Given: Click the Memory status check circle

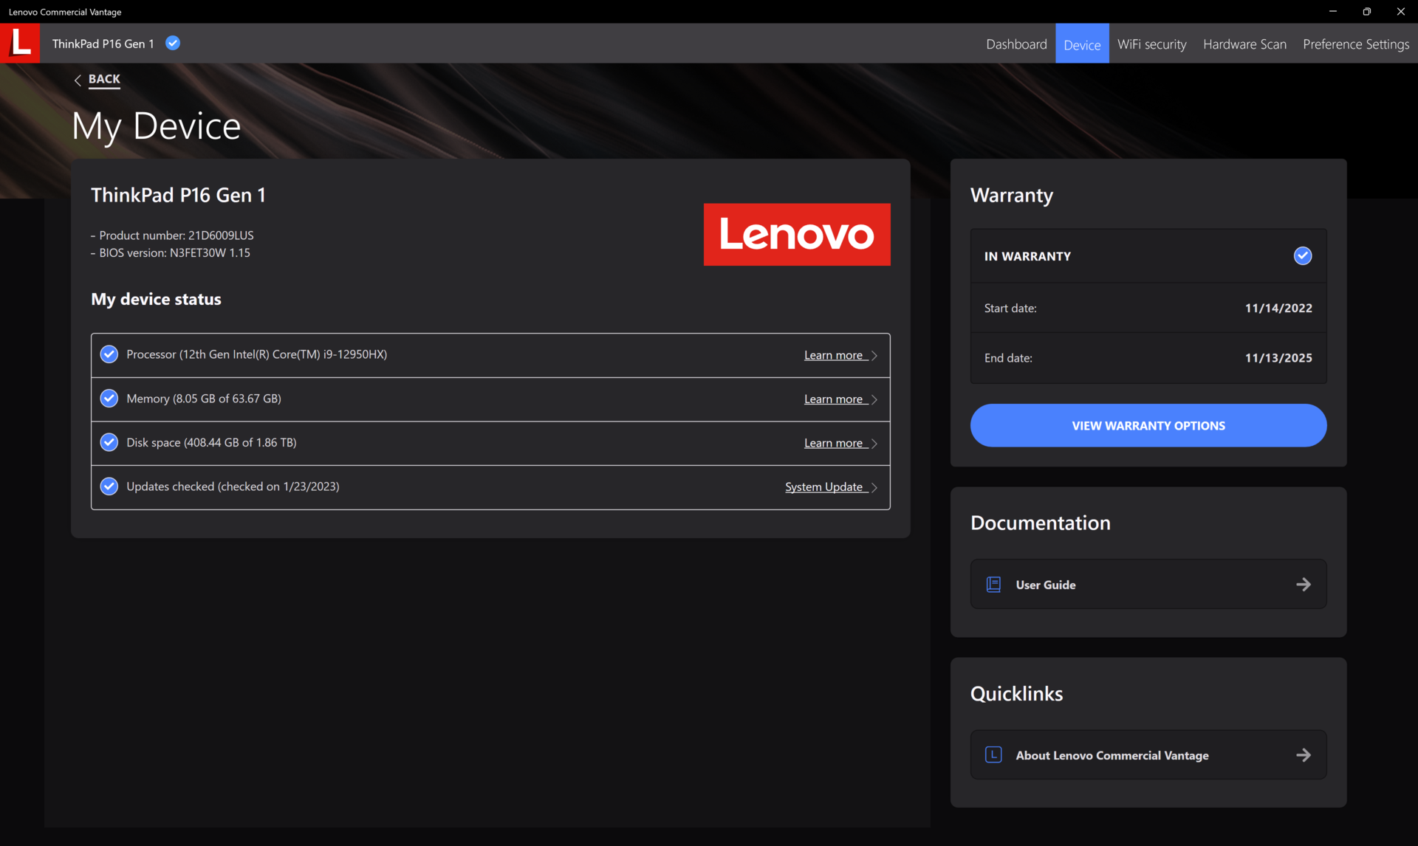Looking at the screenshot, I should [x=109, y=399].
